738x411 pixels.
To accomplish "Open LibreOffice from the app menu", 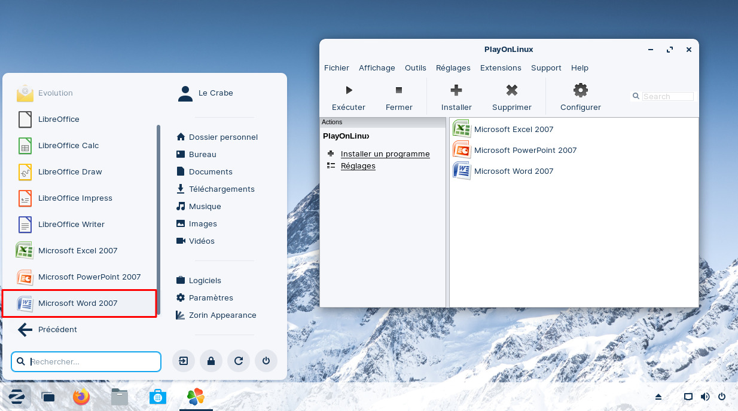I will 80,119.
